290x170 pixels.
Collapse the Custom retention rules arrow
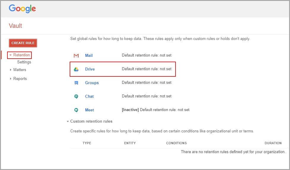[68, 121]
